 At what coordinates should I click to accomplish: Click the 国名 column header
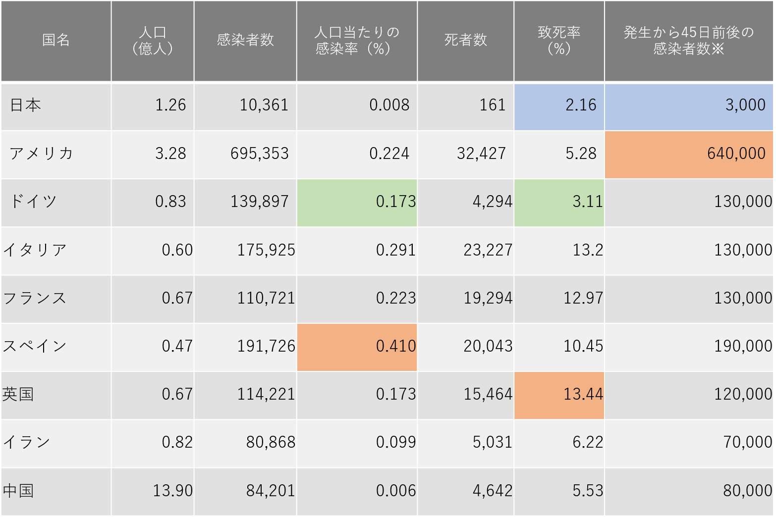click(56, 41)
